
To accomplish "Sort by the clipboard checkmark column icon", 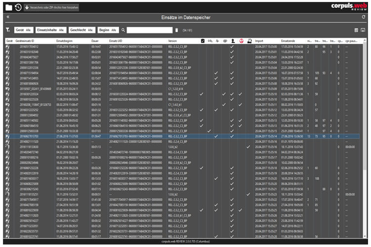I will (x=202, y=41).
